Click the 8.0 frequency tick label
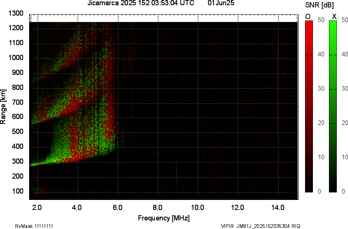The image size is (348, 229). (x=157, y=207)
